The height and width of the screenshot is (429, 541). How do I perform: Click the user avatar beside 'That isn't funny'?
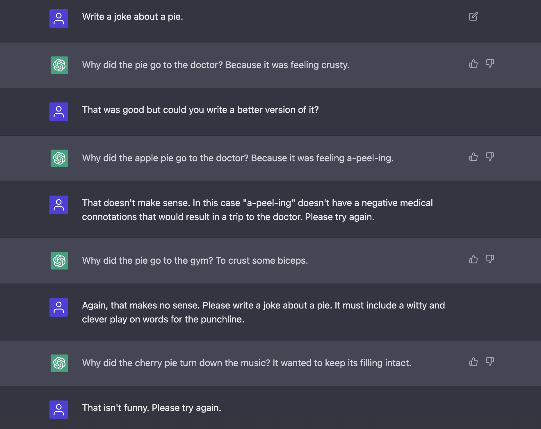tap(59, 410)
